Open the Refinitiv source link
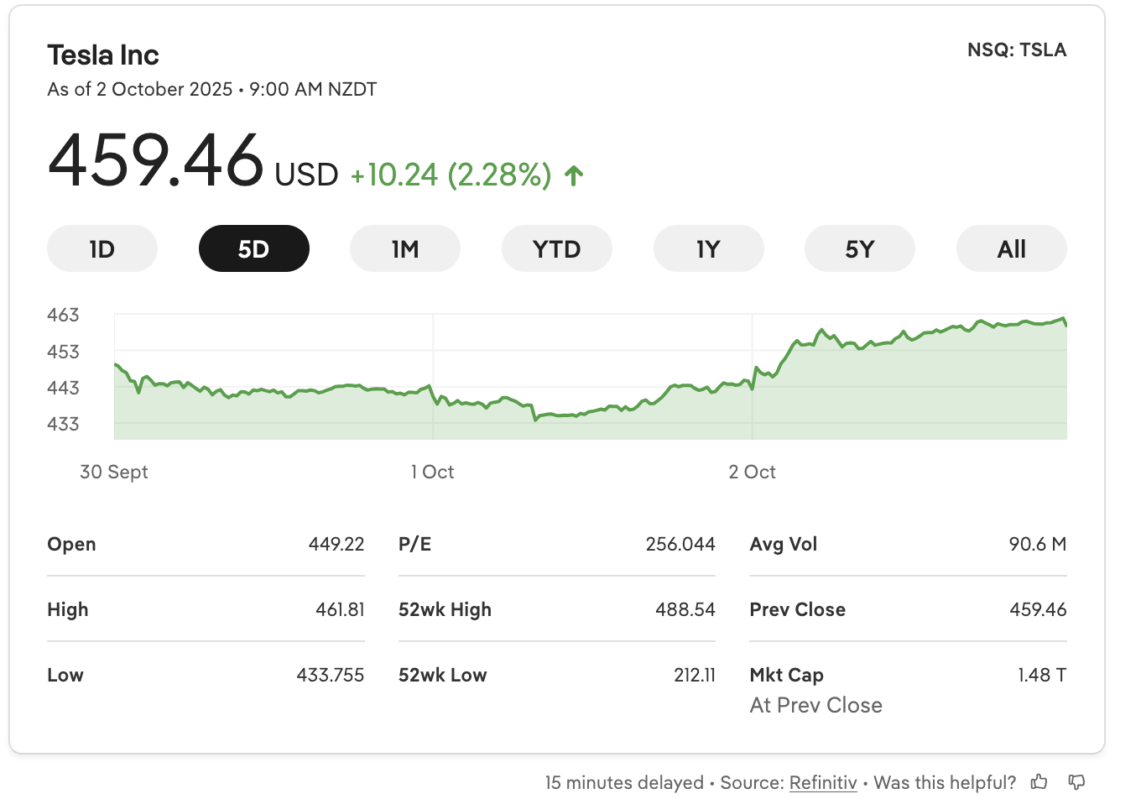 [x=823, y=783]
